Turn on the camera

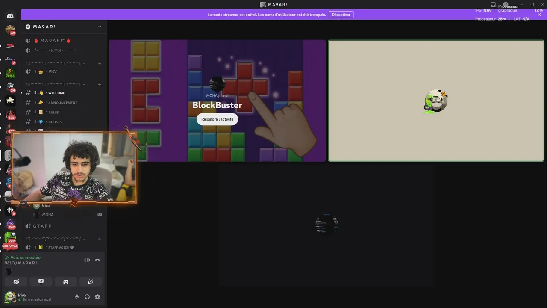click(x=16, y=281)
